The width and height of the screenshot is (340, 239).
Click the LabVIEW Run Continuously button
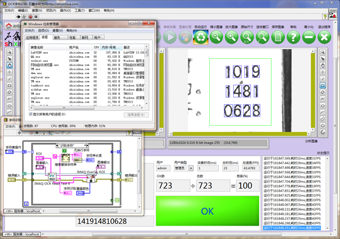click(x=24, y=17)
